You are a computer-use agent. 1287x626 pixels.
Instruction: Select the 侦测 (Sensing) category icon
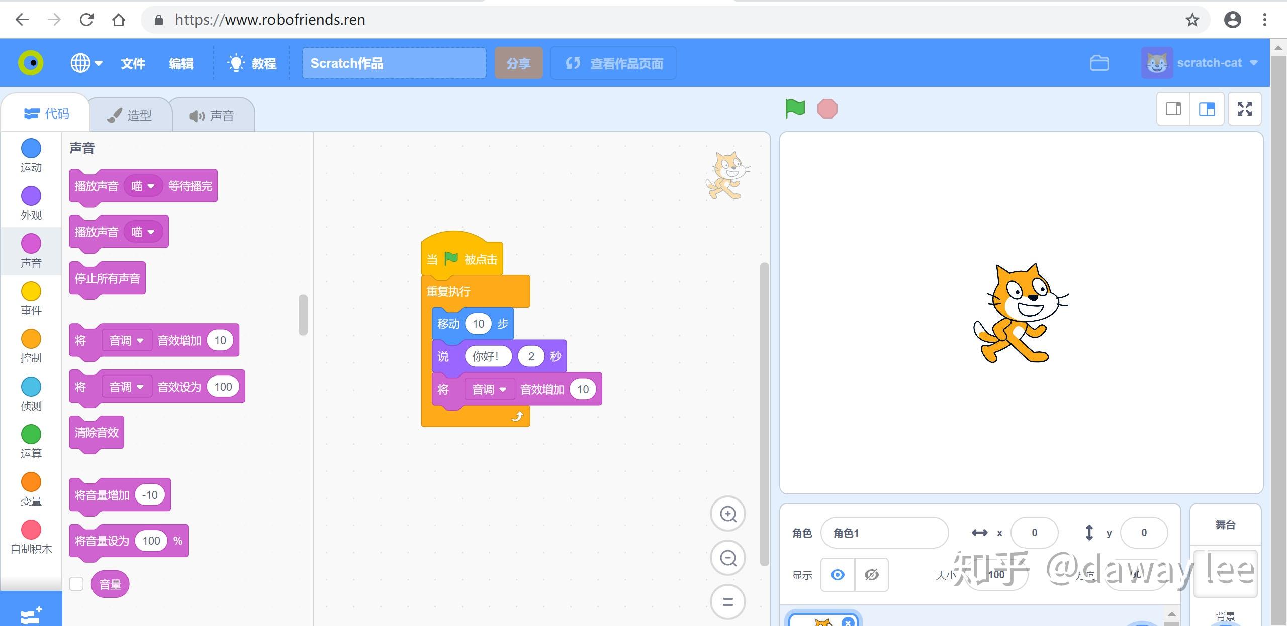point(31,389)
